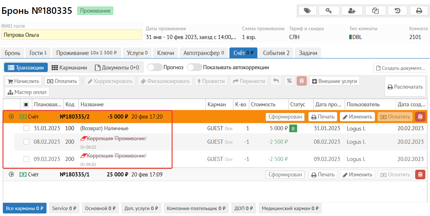Open the Проживание tab
The width and height of the screenshot is (430, 216).
pos(86,53)
